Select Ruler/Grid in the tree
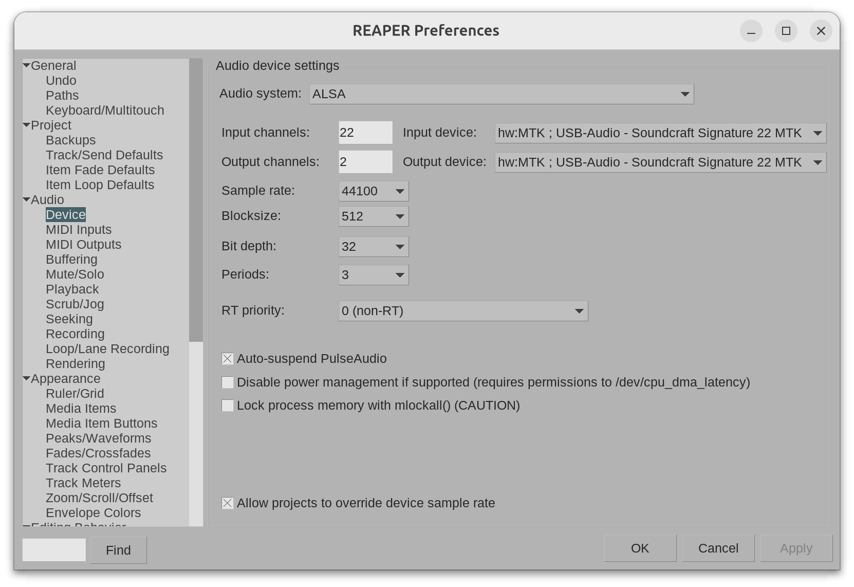 click(x=75, y=394)
